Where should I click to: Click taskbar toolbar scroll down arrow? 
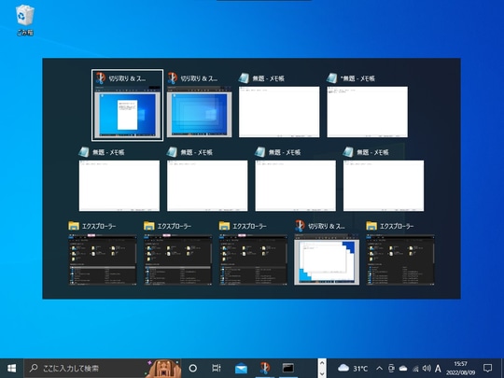(x=322, y=373)
